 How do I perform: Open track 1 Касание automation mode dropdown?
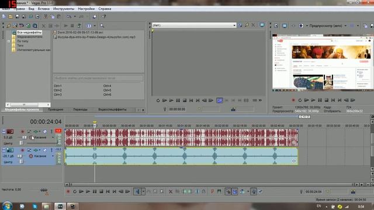(53, 138)
